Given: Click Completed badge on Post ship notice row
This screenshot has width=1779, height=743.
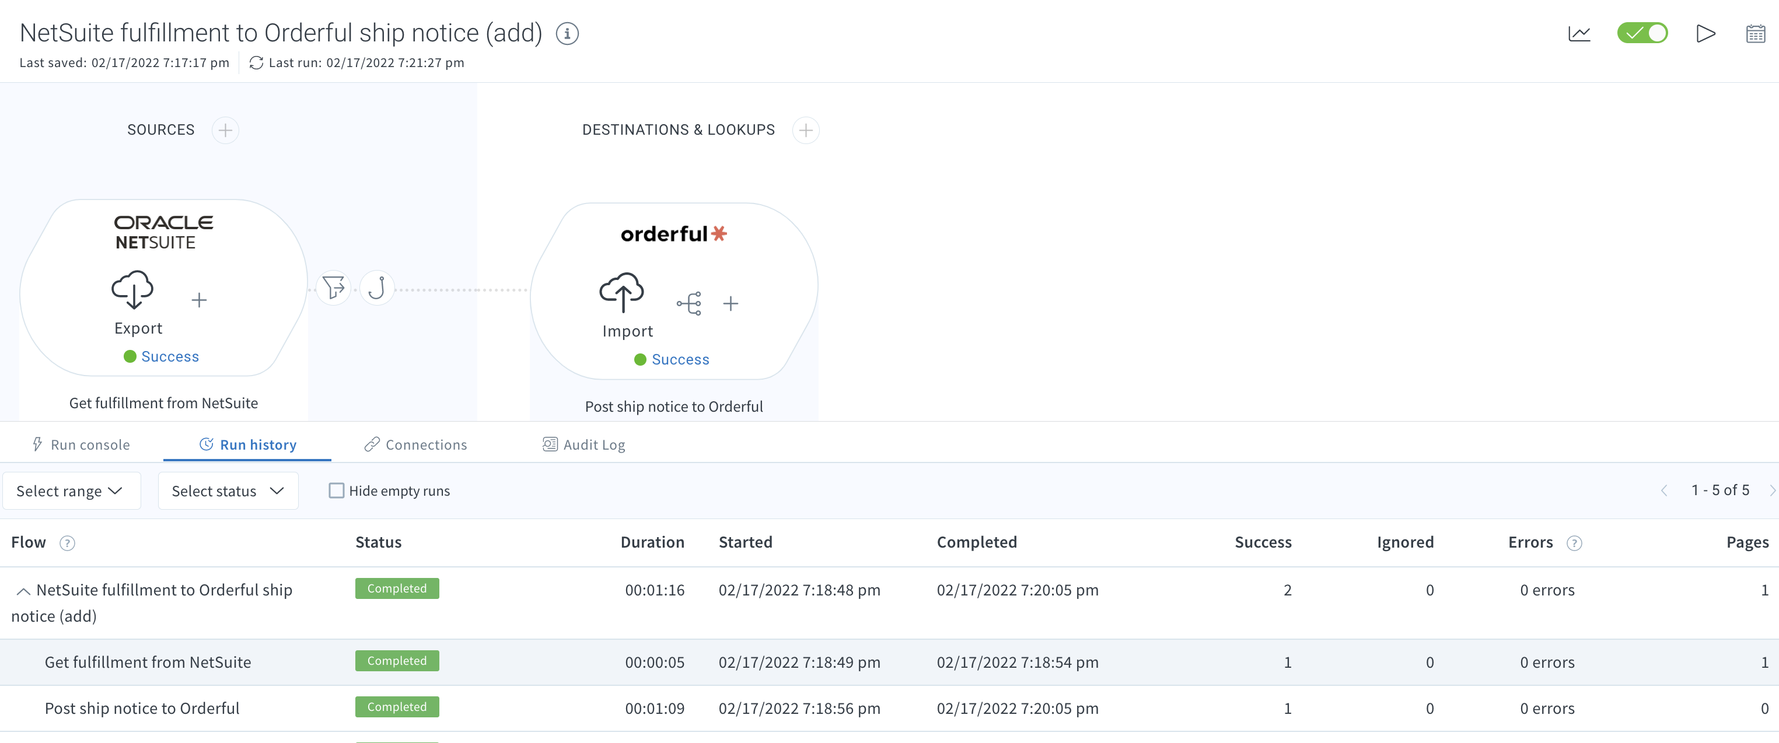Looking at the screenshot, I should coord(397,707).
